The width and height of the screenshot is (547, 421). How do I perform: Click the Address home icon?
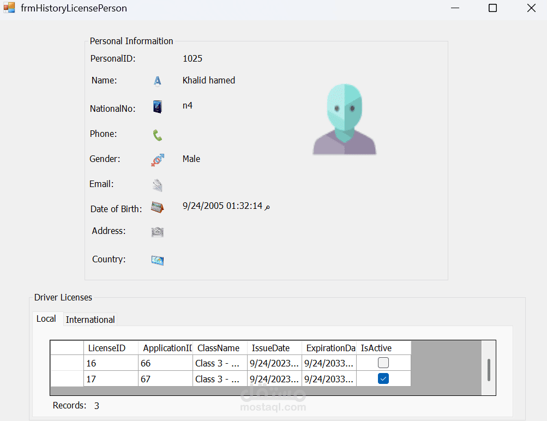point(158,232)
